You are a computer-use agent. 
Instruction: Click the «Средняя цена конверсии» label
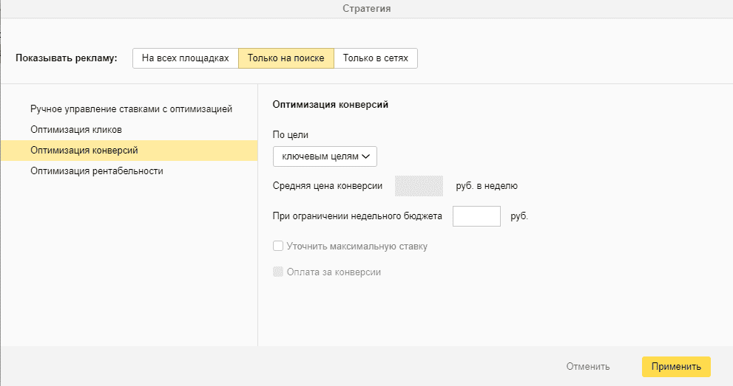328,186
